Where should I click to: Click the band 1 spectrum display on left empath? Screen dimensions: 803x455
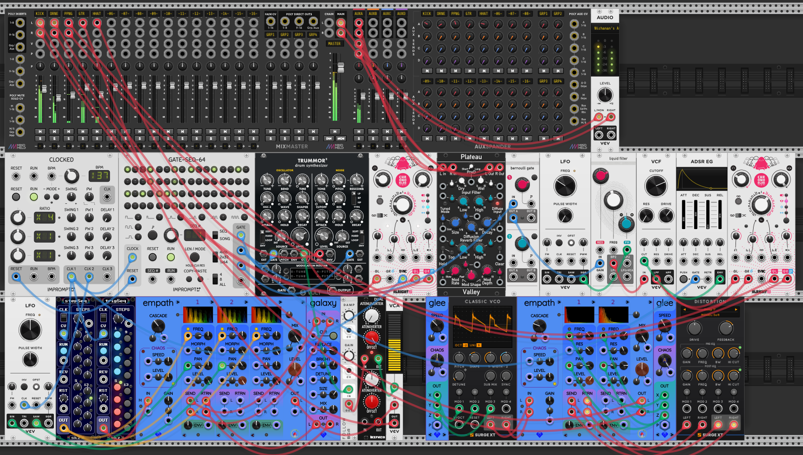click(x=198, y=315)
